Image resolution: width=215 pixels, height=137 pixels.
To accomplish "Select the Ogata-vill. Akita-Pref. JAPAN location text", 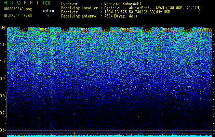I will 152,8.
